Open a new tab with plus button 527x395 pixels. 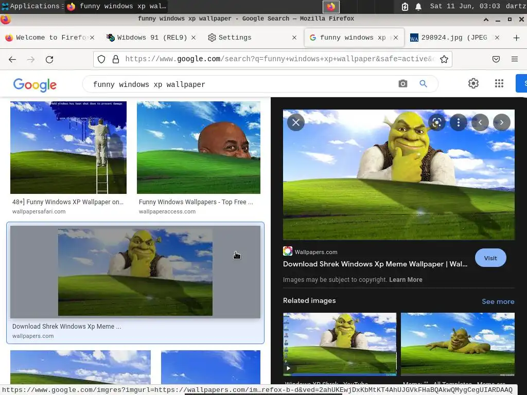tap(517, 38)
